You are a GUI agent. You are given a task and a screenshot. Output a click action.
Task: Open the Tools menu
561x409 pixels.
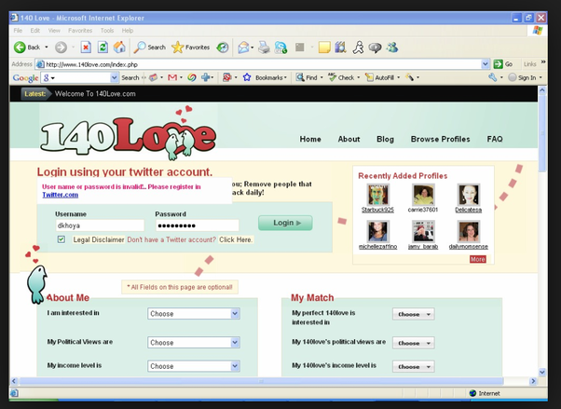pos(107,30)
